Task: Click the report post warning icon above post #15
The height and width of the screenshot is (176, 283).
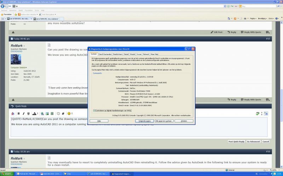Action: pyautogui.click(x=13, y=32)
